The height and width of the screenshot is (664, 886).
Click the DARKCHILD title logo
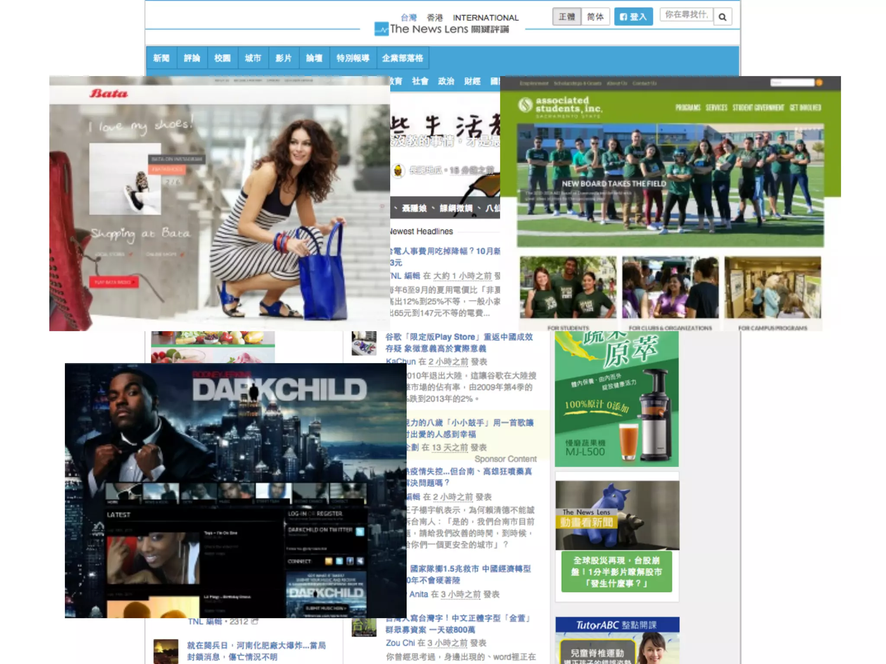[x=280, y=389]
